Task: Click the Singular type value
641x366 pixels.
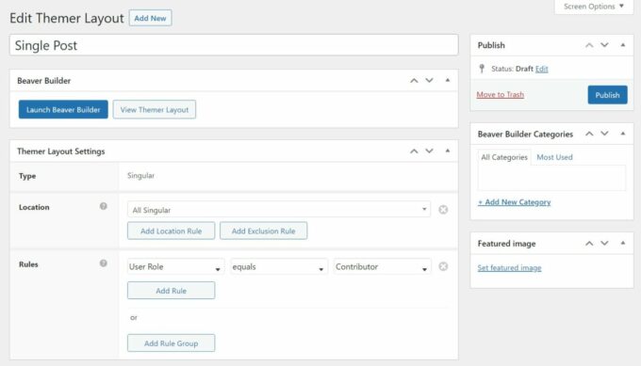Action: click(x=140, y=175)
